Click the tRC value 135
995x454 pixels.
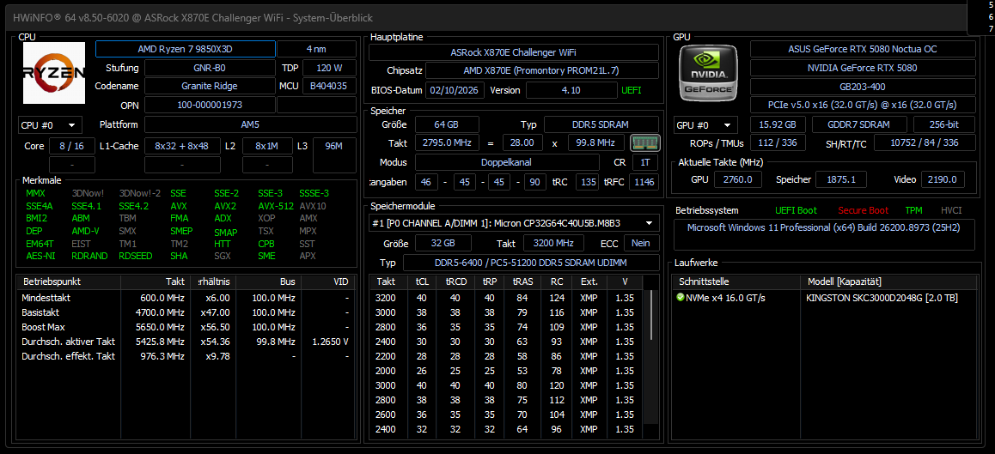587,183
